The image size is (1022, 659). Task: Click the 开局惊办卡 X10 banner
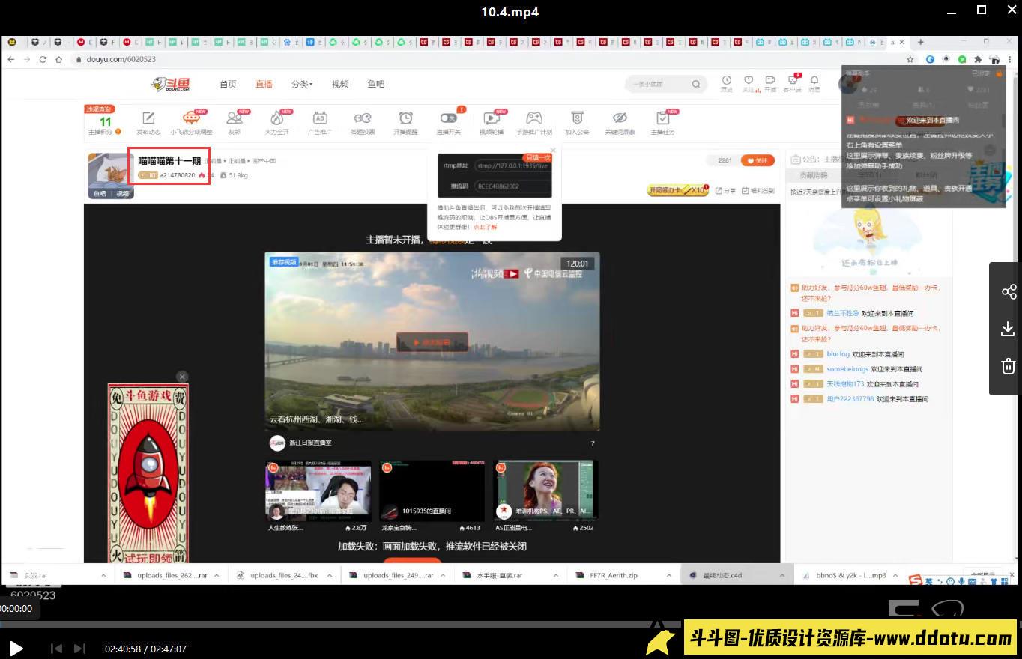pyautogui.click(x=677, y=190)
